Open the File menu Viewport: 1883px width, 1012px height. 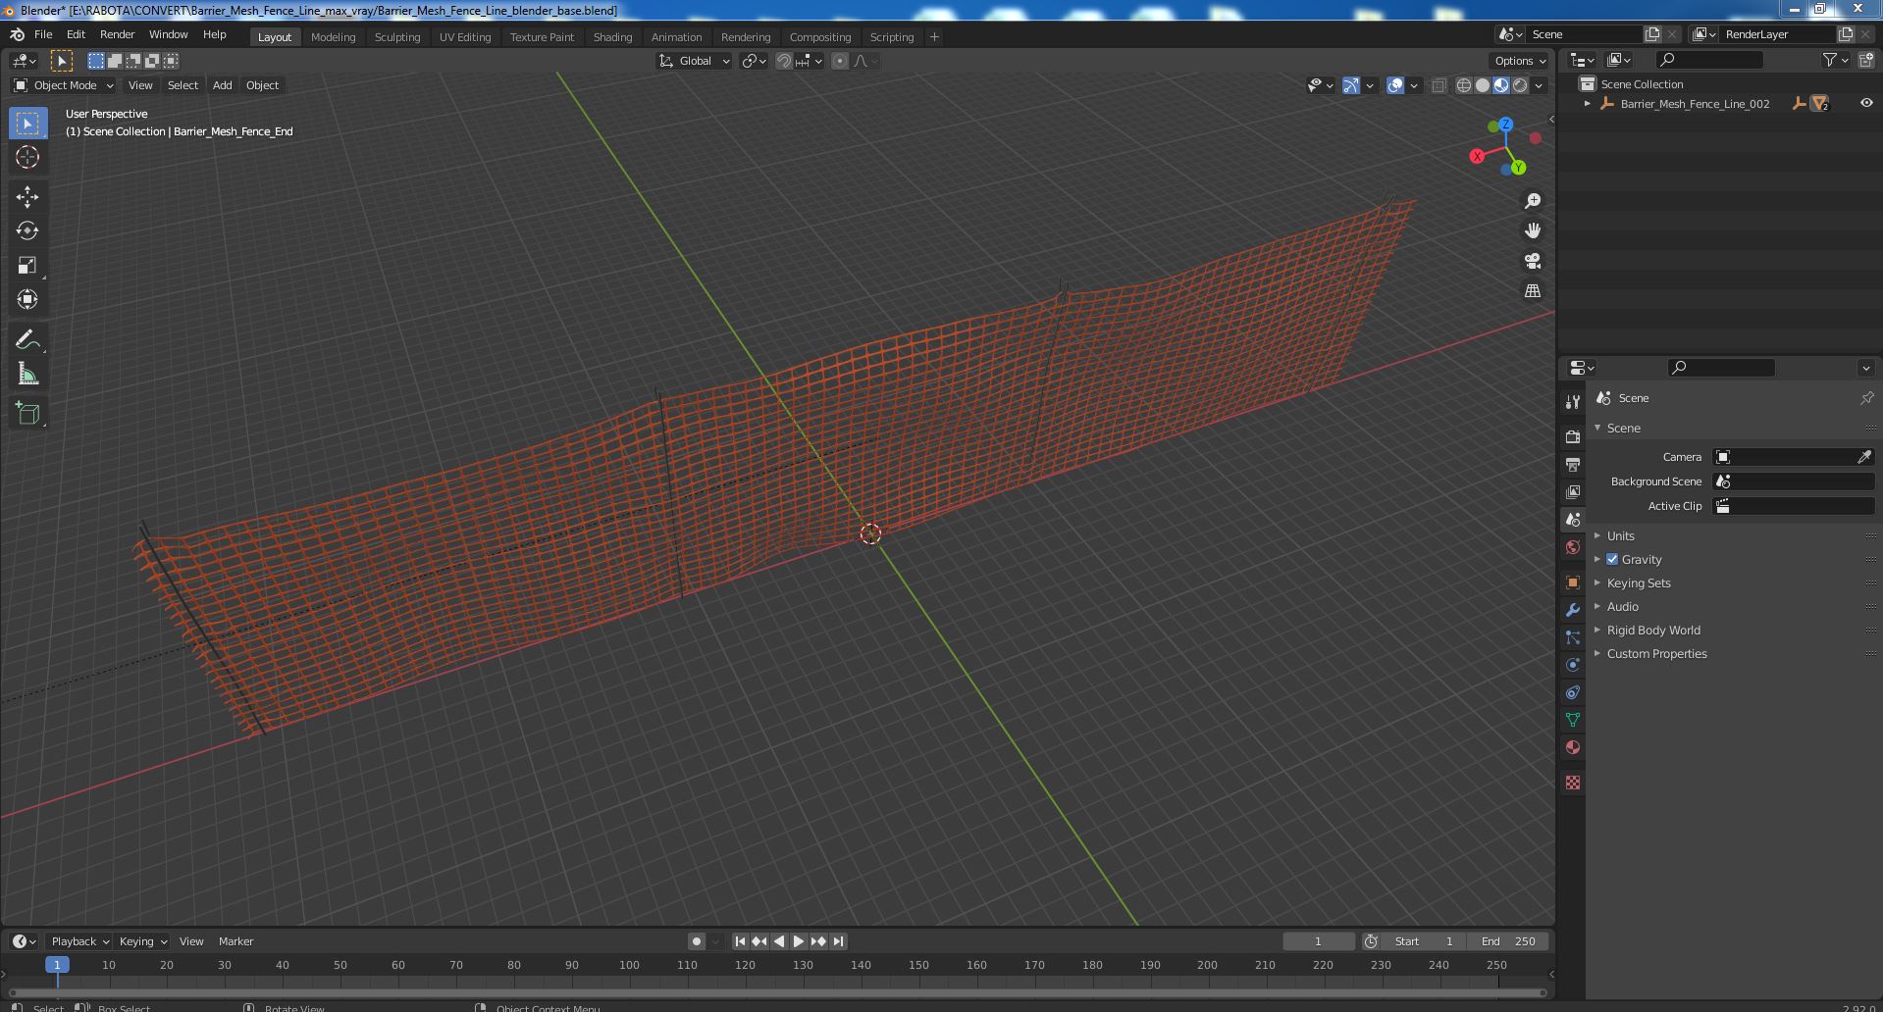point(43,34)
